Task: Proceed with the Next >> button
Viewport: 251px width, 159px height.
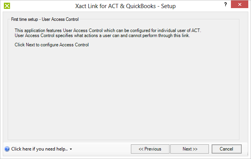Action: [x=190, y=149]
